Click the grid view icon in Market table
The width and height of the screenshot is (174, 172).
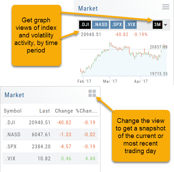[x=92, y=93]
